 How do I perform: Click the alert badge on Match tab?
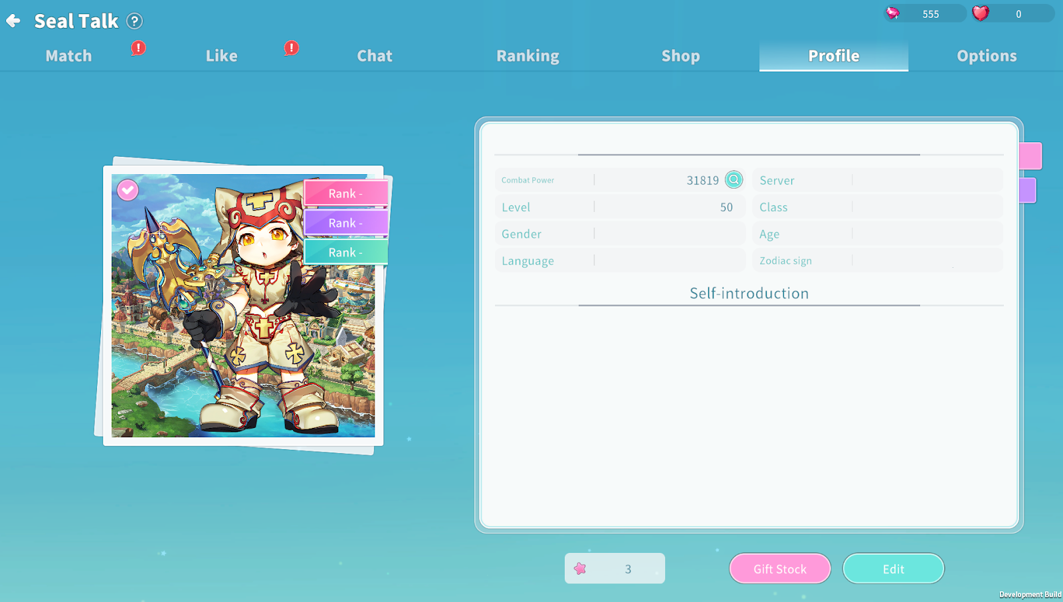coord(138,48)
